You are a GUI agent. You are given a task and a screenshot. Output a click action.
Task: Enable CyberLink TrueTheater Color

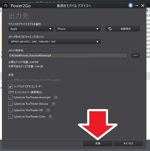pyautogui.click(x=10, y=117)
